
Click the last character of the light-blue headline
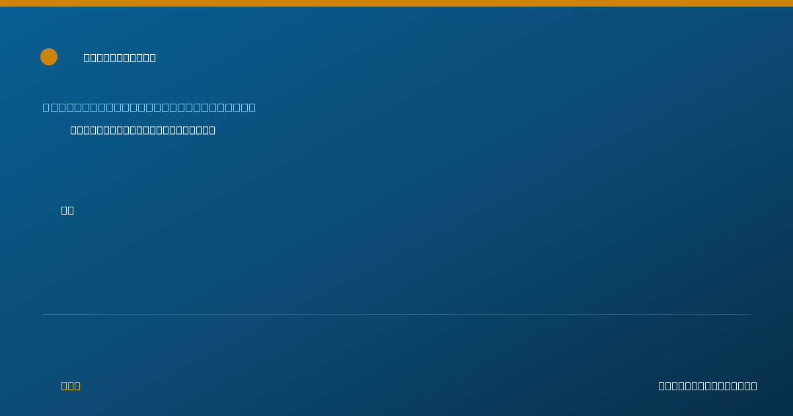click(252, 107)
